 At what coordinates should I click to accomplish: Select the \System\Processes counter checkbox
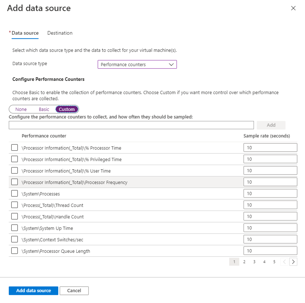click(x=15, y=193)
